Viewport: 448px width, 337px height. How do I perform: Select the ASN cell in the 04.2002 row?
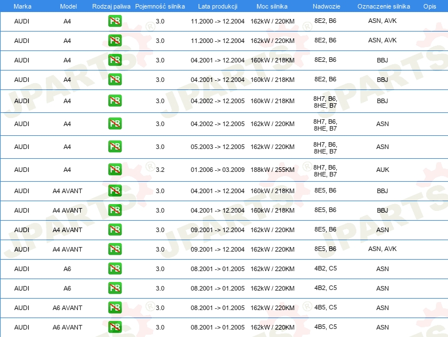coord(383,124)
